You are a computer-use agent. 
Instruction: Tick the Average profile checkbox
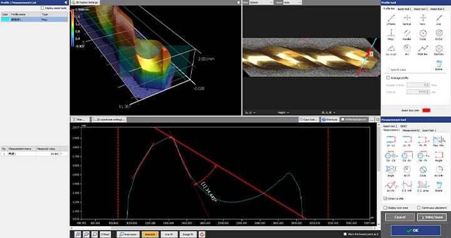[388, 78]
